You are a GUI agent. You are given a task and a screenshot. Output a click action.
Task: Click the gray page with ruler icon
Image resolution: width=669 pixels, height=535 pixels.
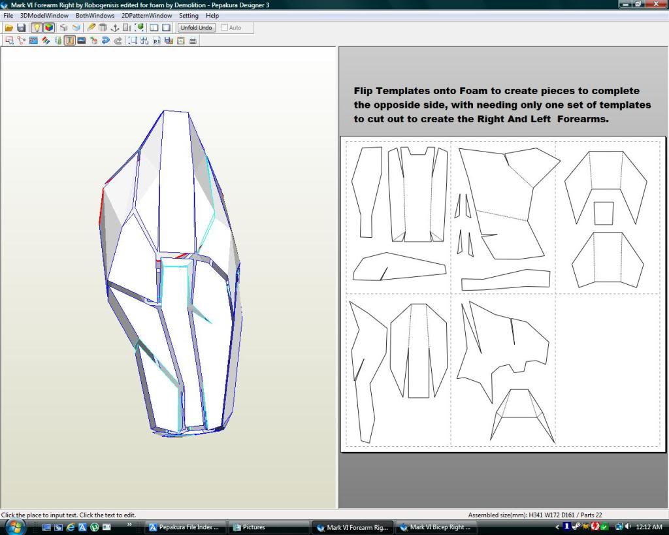tap(127, 27)
